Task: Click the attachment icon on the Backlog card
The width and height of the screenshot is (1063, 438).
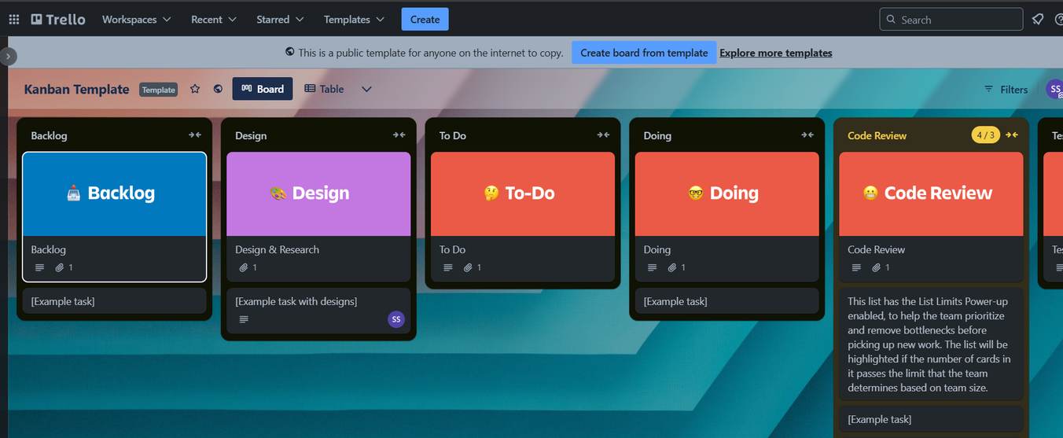Action: (x=60, y=267)
